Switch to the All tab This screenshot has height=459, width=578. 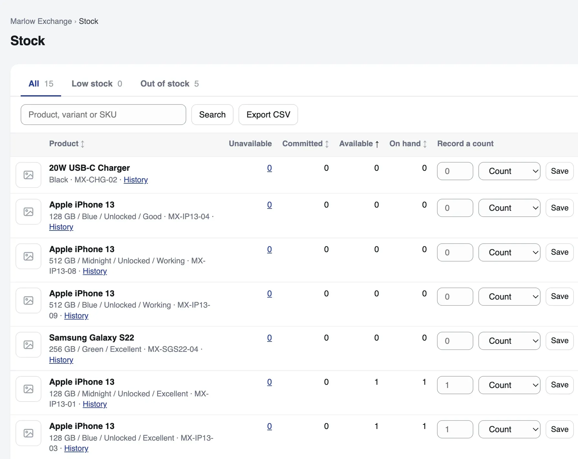point(41,84)
